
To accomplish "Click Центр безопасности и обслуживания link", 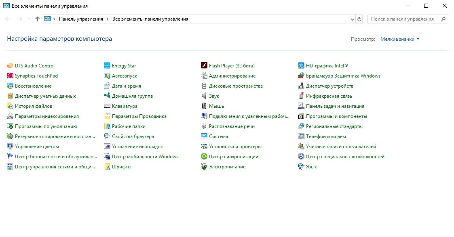I will (56, 157).
